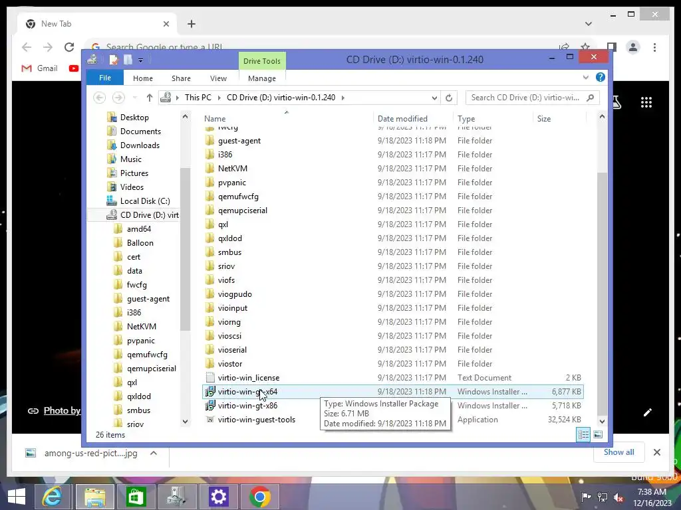
Task: Switch to Details view layout icon
Action: [583, 434]
